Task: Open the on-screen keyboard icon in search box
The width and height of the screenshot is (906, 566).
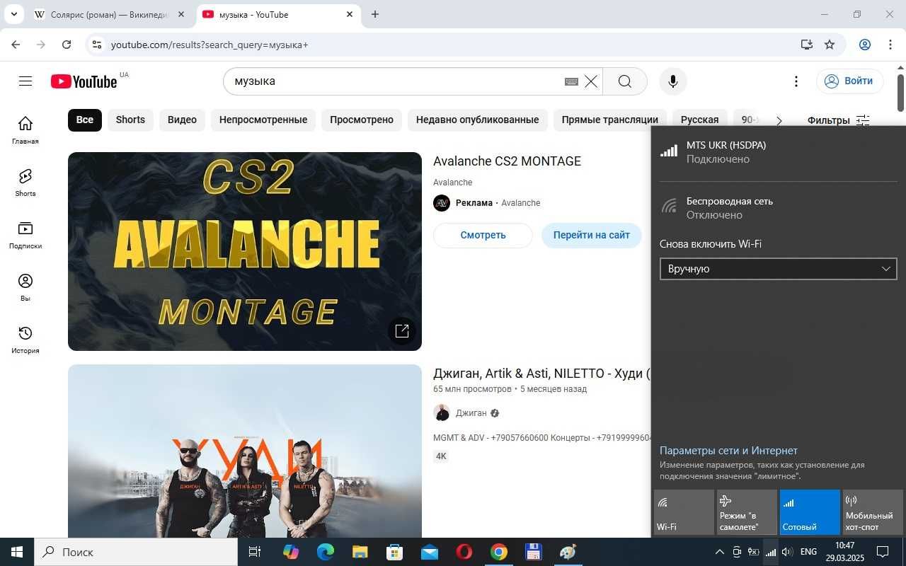Action: pyautogui.click(x=571, y=81)
